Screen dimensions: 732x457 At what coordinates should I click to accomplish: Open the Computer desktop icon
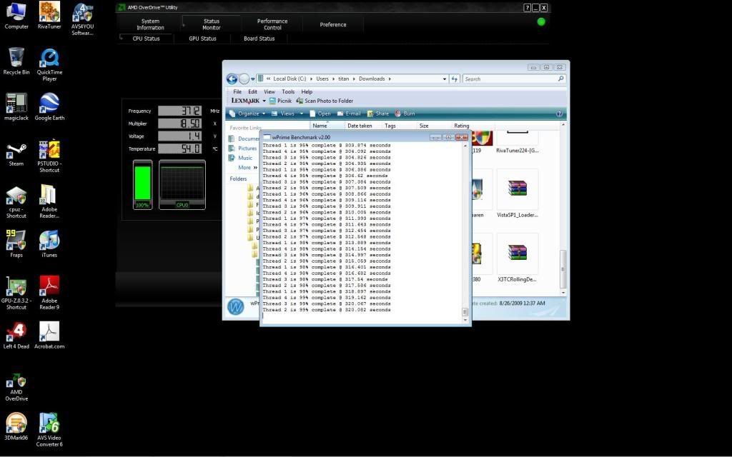16,16
